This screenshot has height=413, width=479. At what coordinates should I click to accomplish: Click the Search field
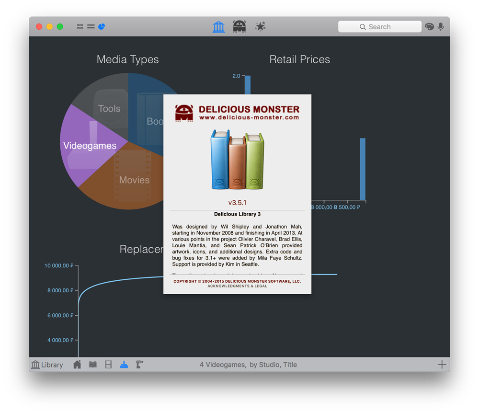tap(380, 26)
